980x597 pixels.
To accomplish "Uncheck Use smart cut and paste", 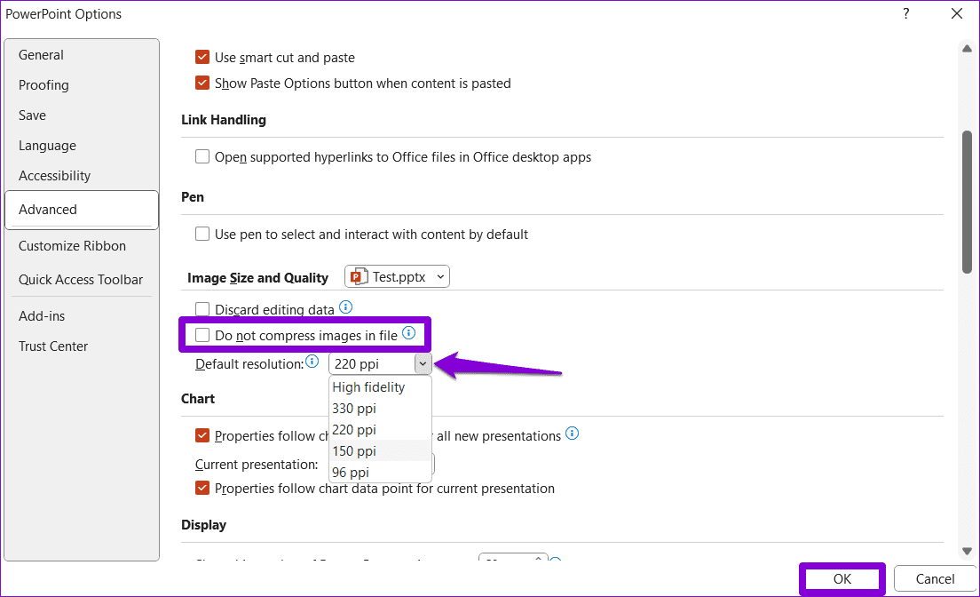I will (202, 58).
